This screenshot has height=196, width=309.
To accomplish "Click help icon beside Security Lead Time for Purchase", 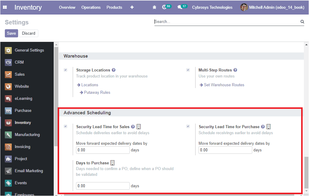I will [263, 127].
